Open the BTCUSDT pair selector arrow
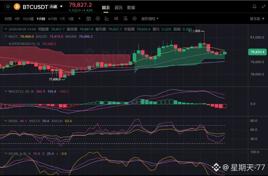Viewport: 268px width, 176px height. pos(61,7)
